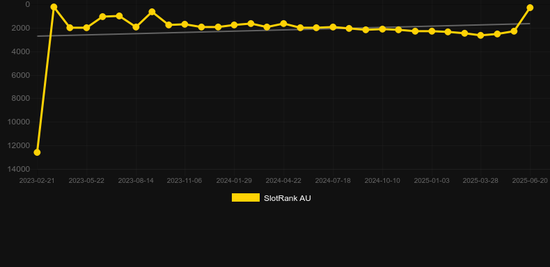
Task: Select the final data point at 2025-06-20
Action: [530, 8]
